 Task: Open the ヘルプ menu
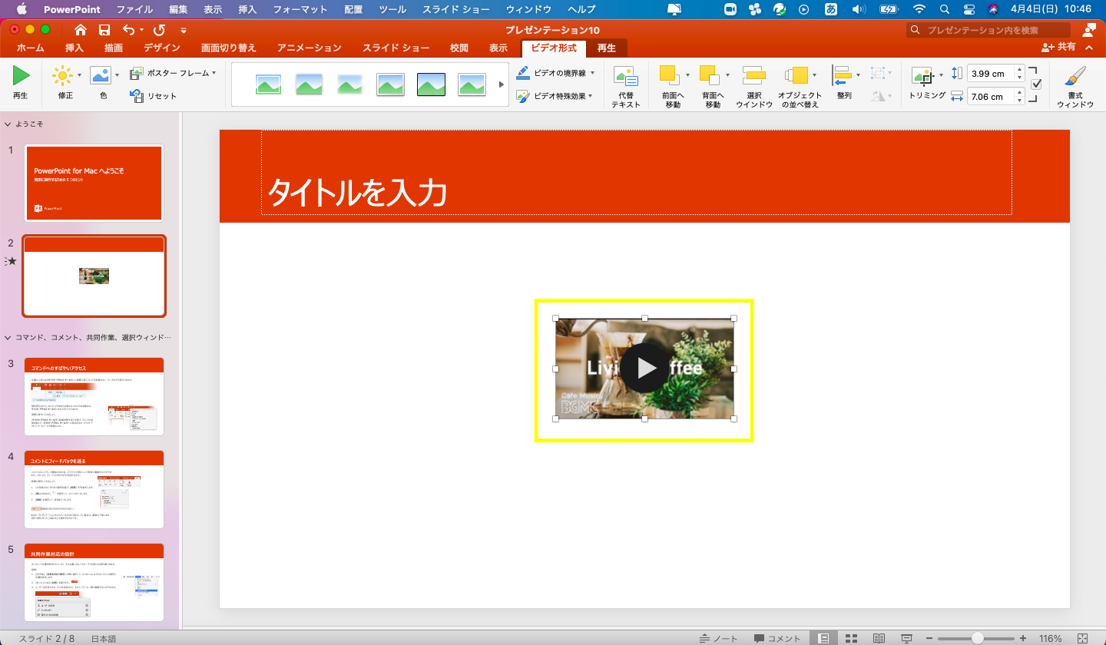coord(581,9)
